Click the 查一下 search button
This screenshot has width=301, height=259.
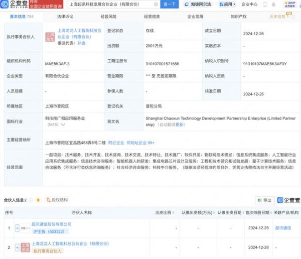point(170,4)
